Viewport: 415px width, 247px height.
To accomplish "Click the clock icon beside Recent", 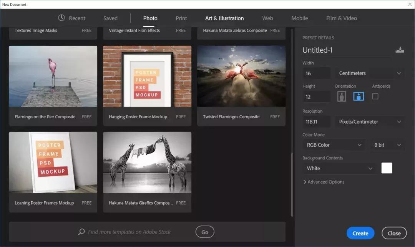I will (61, 18).
